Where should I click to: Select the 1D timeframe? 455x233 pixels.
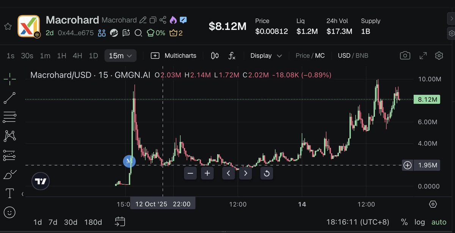point(93,56)
